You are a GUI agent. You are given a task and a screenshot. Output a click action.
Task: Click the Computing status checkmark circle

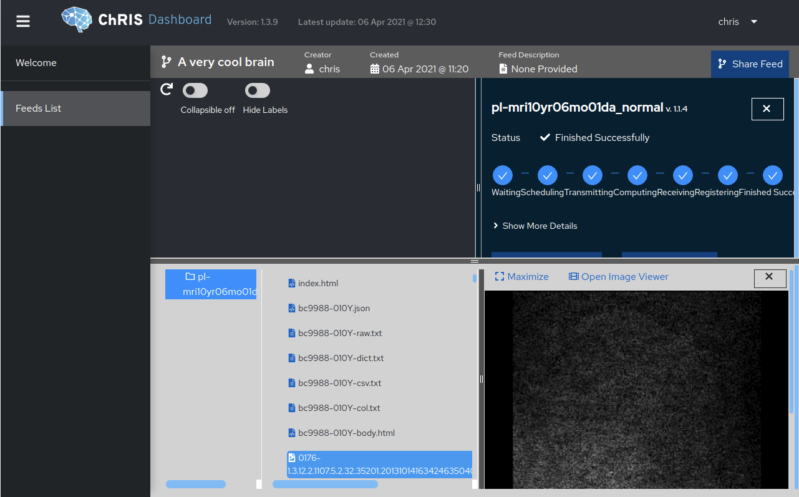(637, 175)
